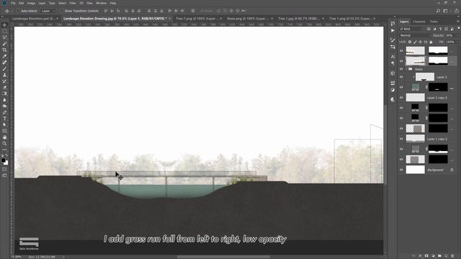Click the Background layer thumbnail
Image resolution: width=461 pixels, height=259 pixels.
tap(415, 170)
